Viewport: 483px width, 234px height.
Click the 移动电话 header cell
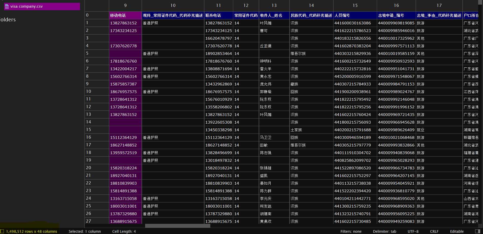click(125, 15)
